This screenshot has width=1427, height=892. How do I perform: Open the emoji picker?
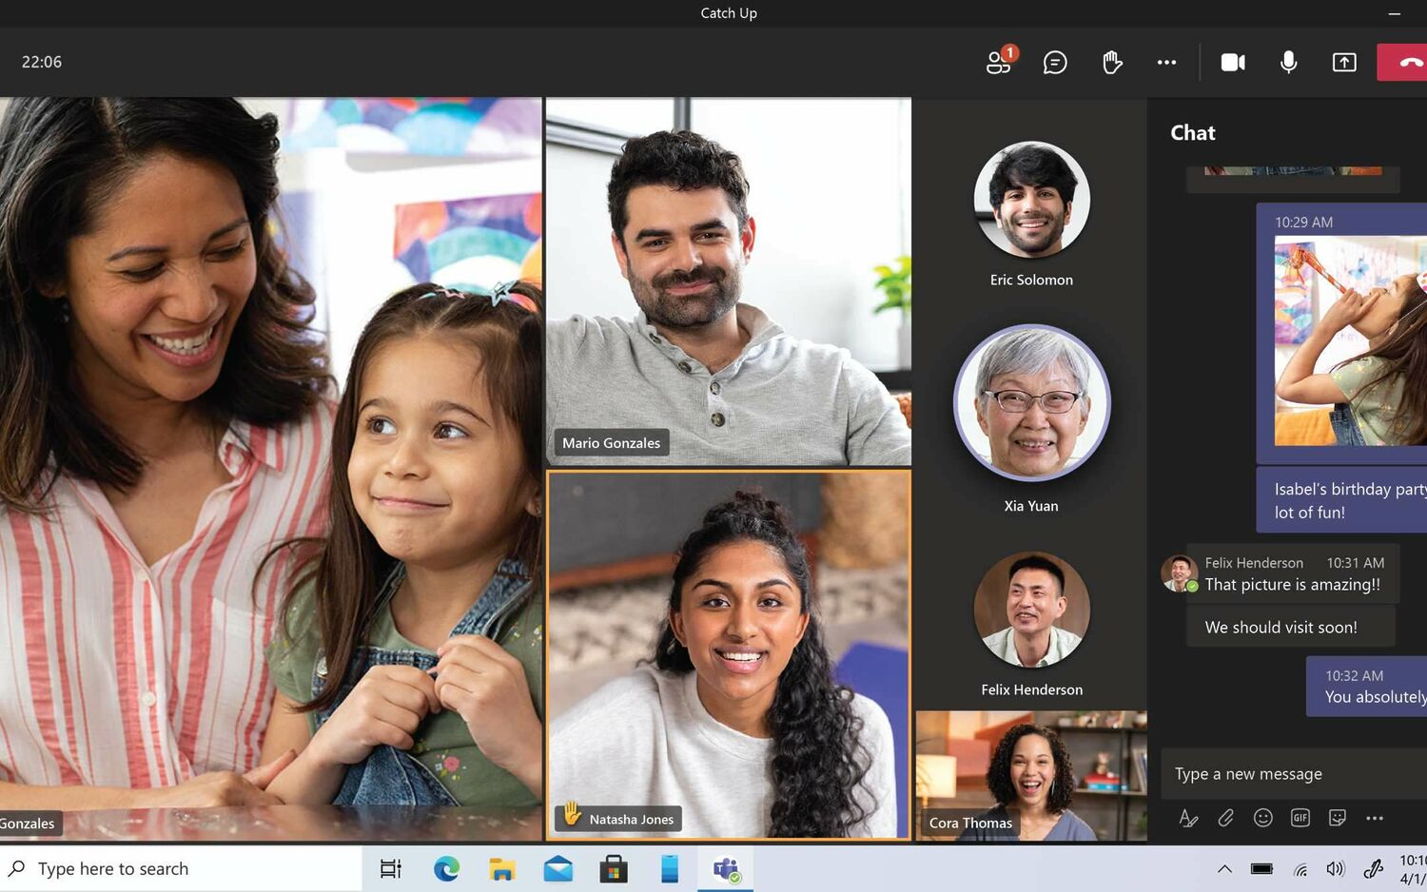pyautogui.click(x=1262, y=818)
